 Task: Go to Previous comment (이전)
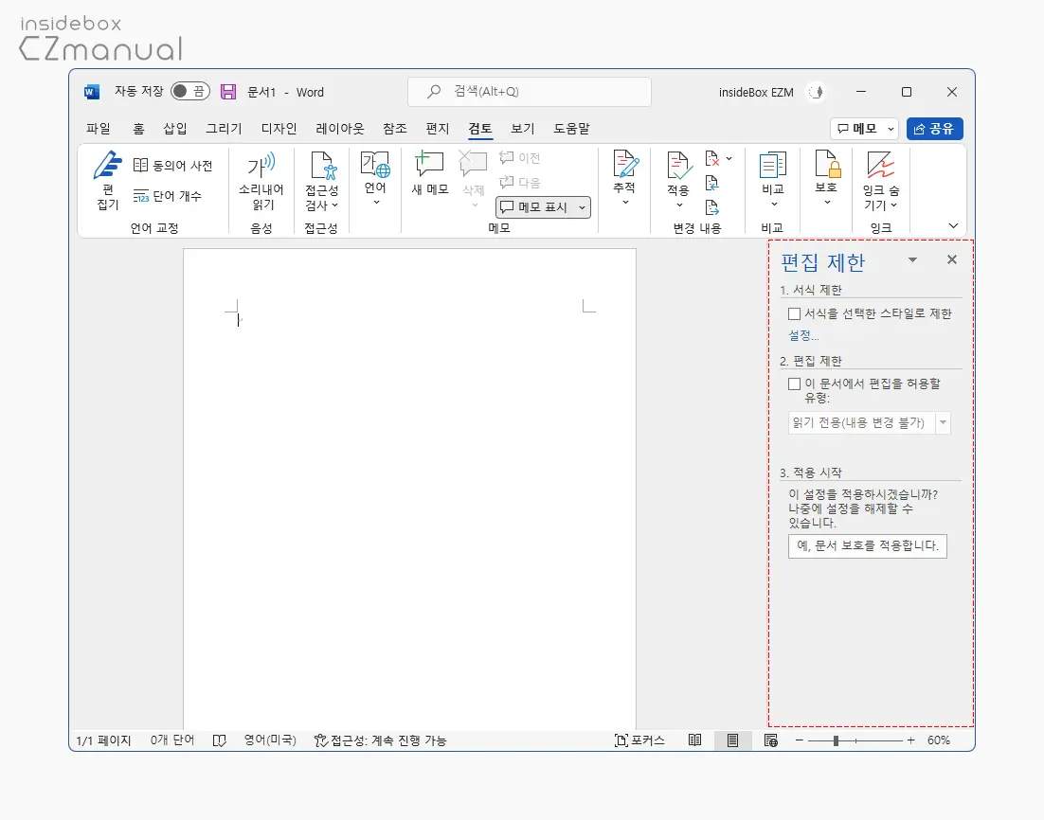click(520, 158)
